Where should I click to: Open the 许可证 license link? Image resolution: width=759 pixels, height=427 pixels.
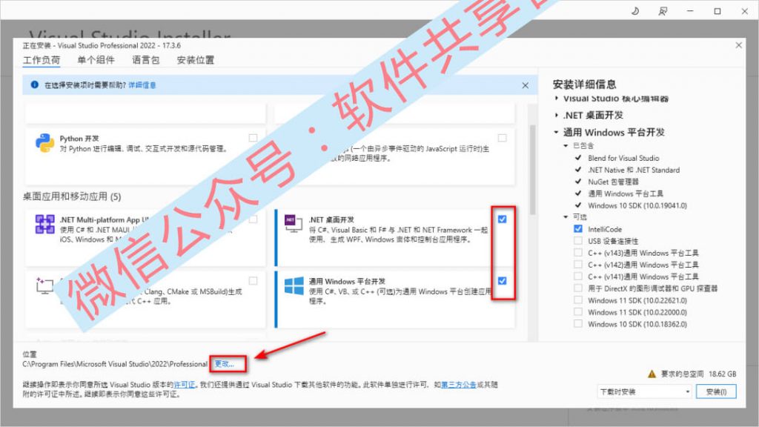tap(184, 385)
